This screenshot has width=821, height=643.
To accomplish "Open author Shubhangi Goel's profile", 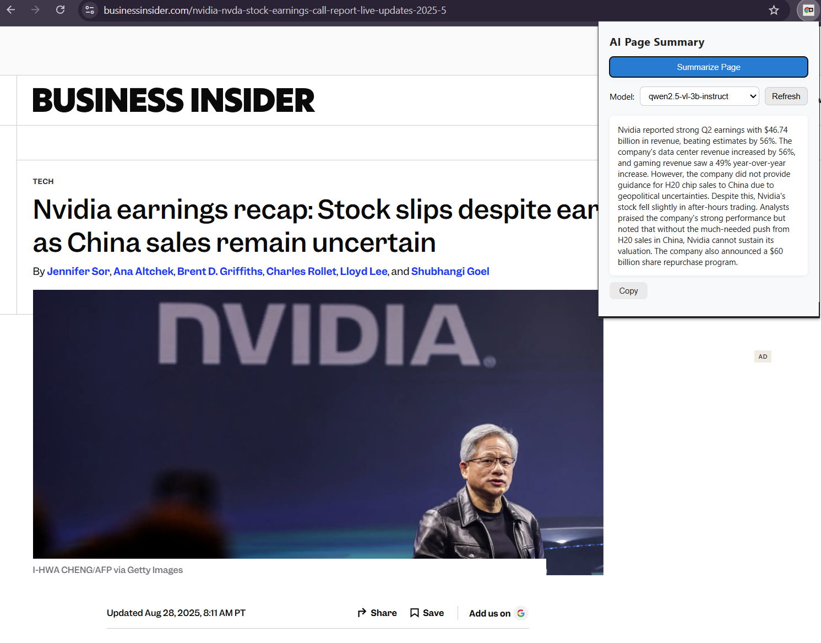I will tap(450, 271).
